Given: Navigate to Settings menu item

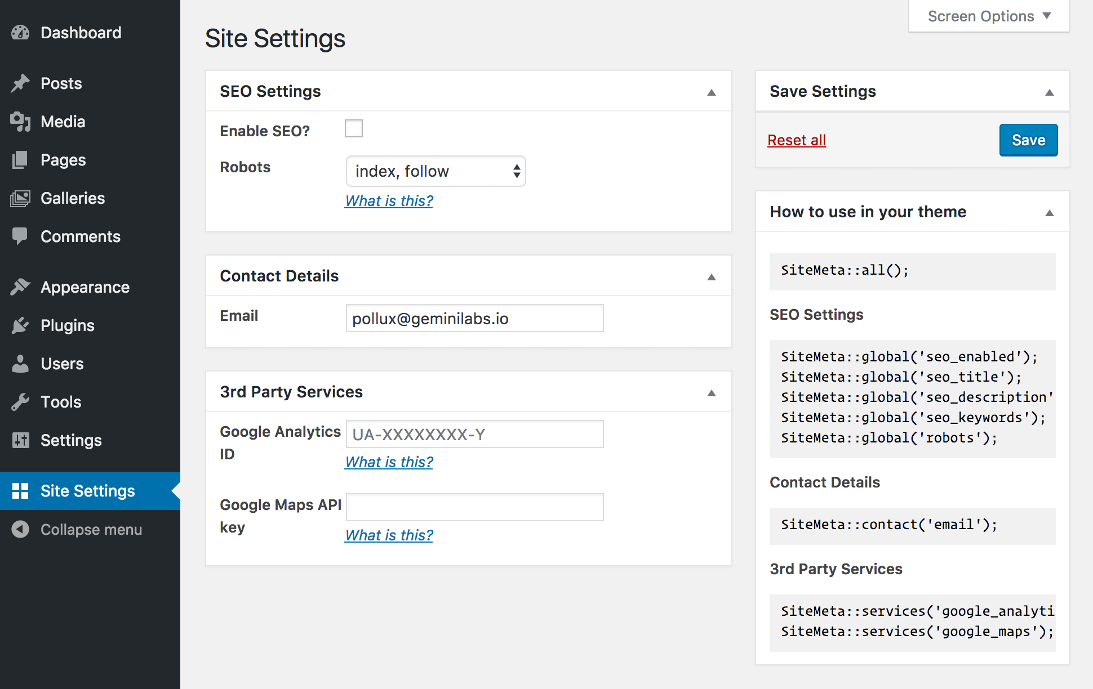Looking at the screenshot, I should coord(70,439).
